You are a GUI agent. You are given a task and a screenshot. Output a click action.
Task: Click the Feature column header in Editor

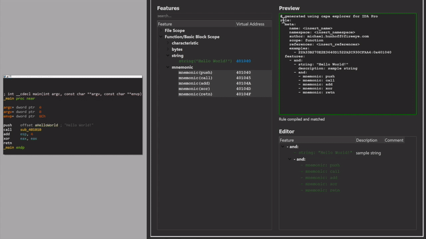coord(317,140)
